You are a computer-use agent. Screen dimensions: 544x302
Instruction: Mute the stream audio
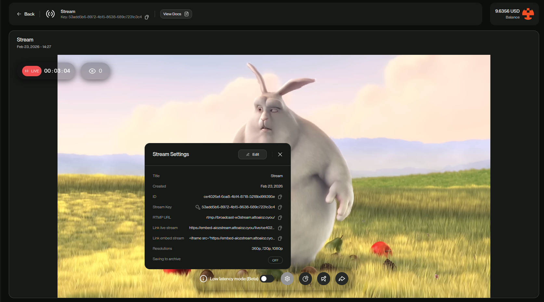[x=323, y=279]
